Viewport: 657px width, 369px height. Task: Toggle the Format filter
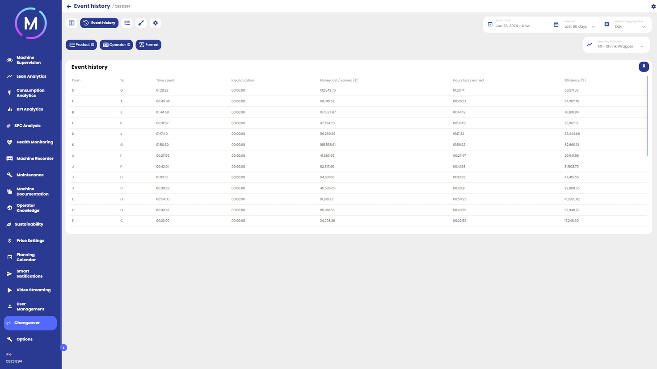(x=148, y=45)
